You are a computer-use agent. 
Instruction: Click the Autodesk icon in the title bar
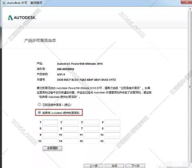[4, 3]
